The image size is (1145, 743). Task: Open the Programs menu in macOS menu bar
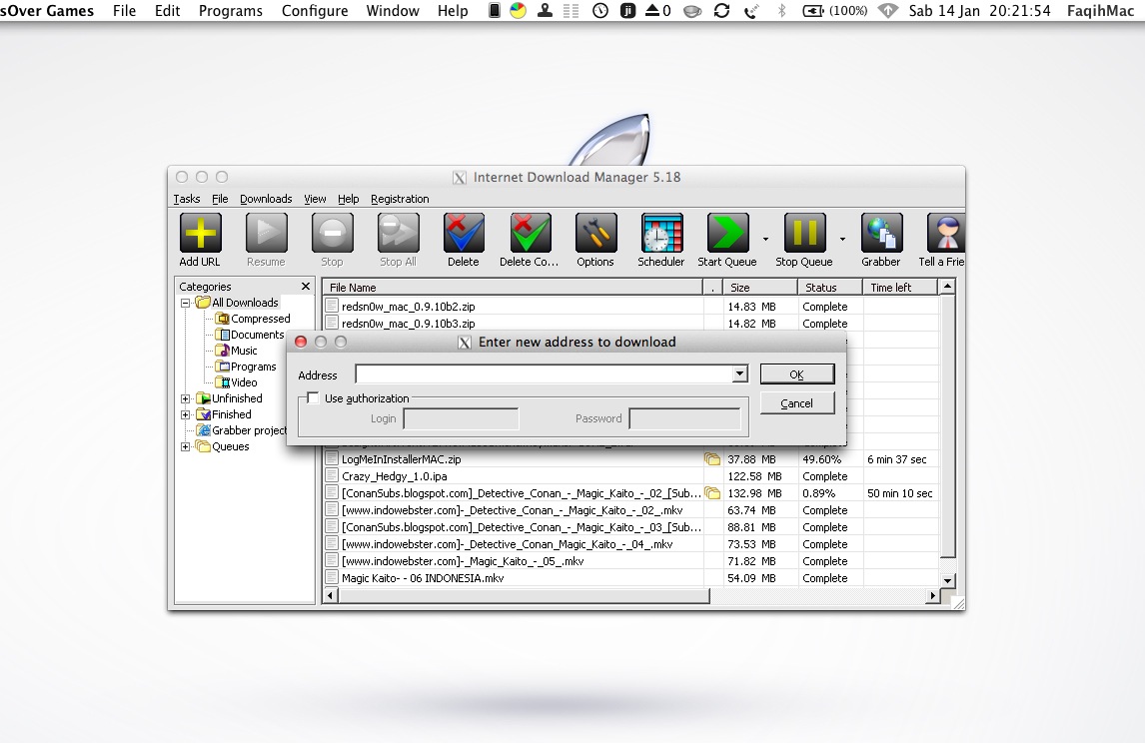coord(230,11)
